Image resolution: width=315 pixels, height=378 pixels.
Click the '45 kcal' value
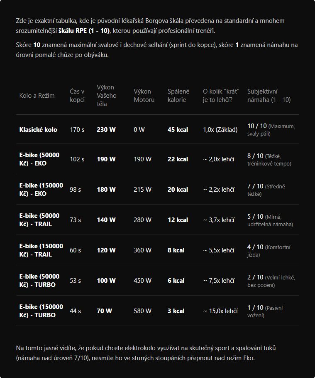[x=178, y=130]
